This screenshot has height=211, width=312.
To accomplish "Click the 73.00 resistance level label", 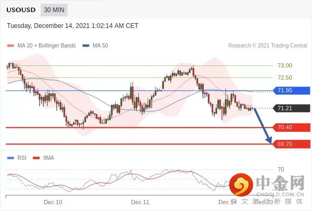I will [x=285, y=65].
